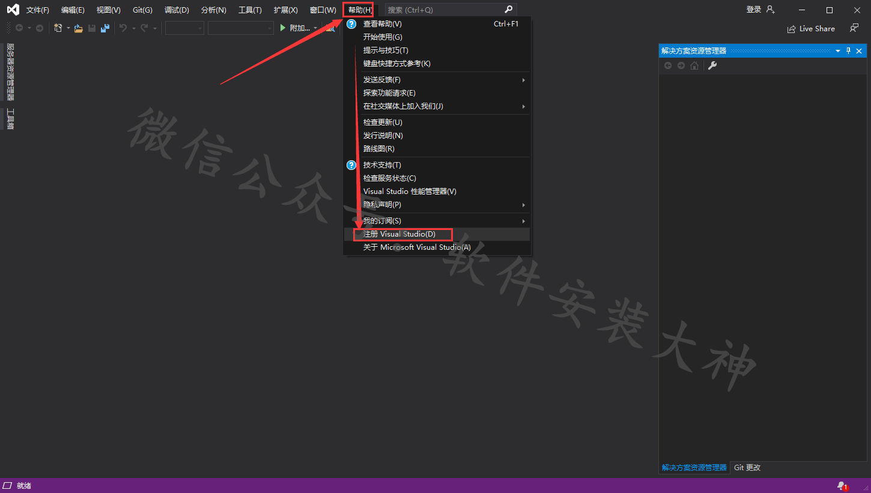Click Solution Explorer back arrow icon

[668, 65]
